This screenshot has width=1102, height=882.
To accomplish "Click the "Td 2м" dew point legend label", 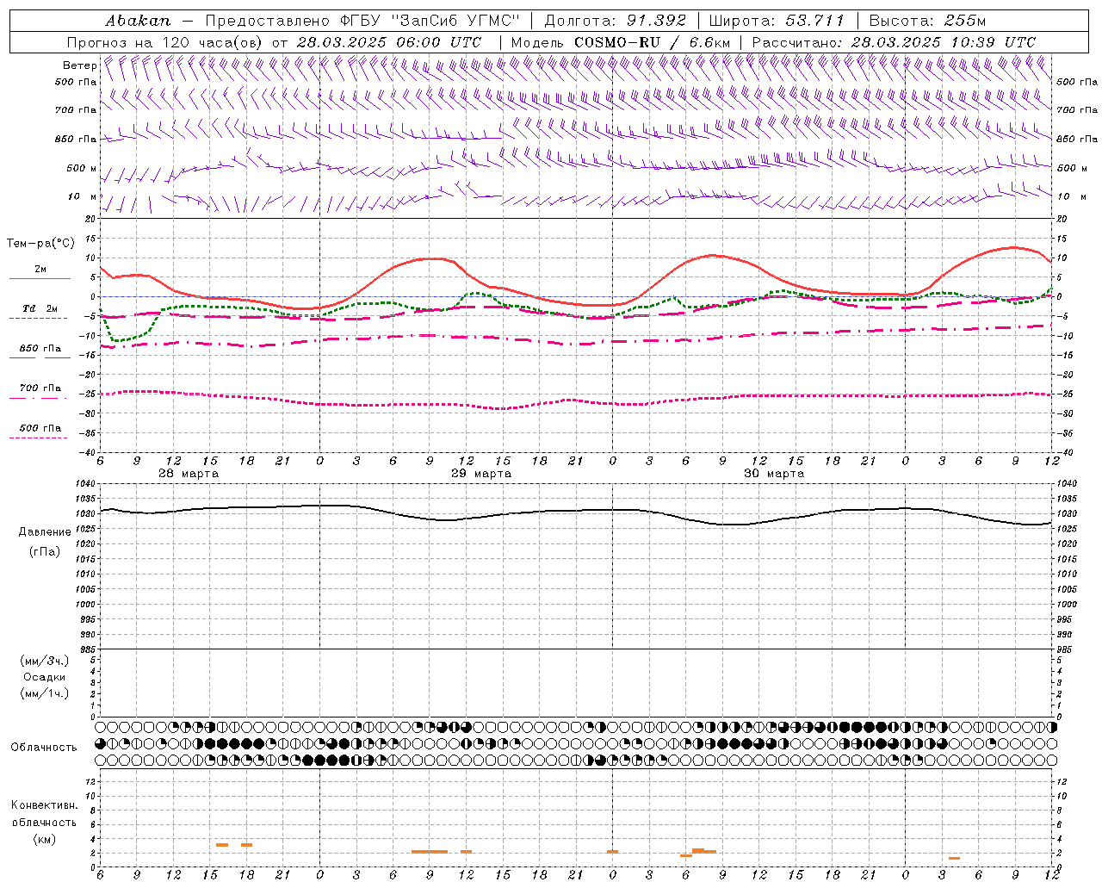I will (40, 308).
